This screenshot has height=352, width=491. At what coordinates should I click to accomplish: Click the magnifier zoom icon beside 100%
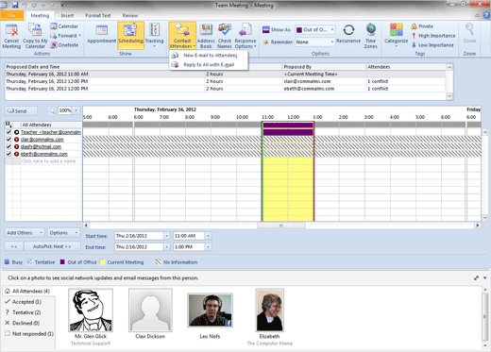52,110
